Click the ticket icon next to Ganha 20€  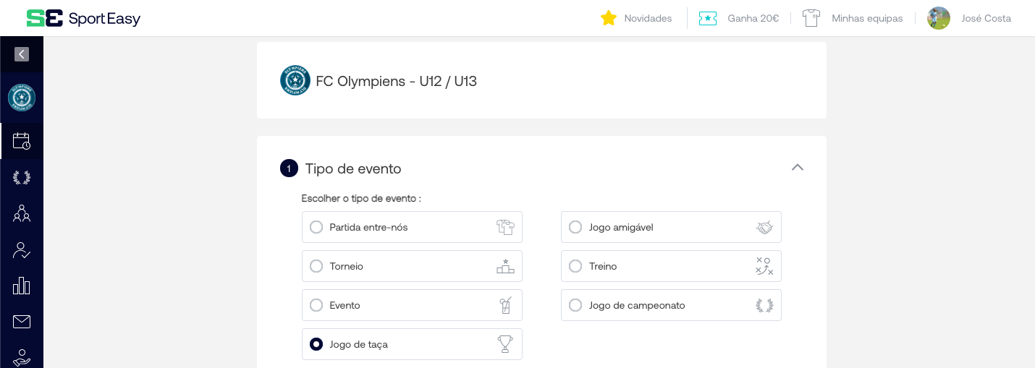coord(707,18)
